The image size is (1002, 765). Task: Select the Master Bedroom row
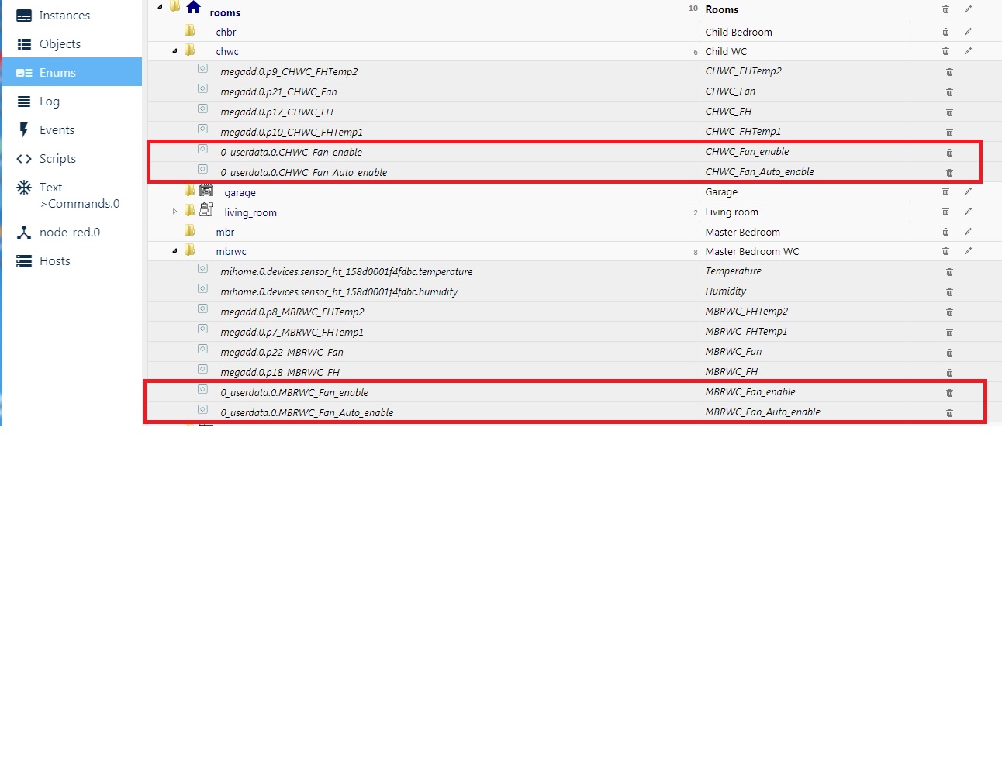[x=742, y=231]
